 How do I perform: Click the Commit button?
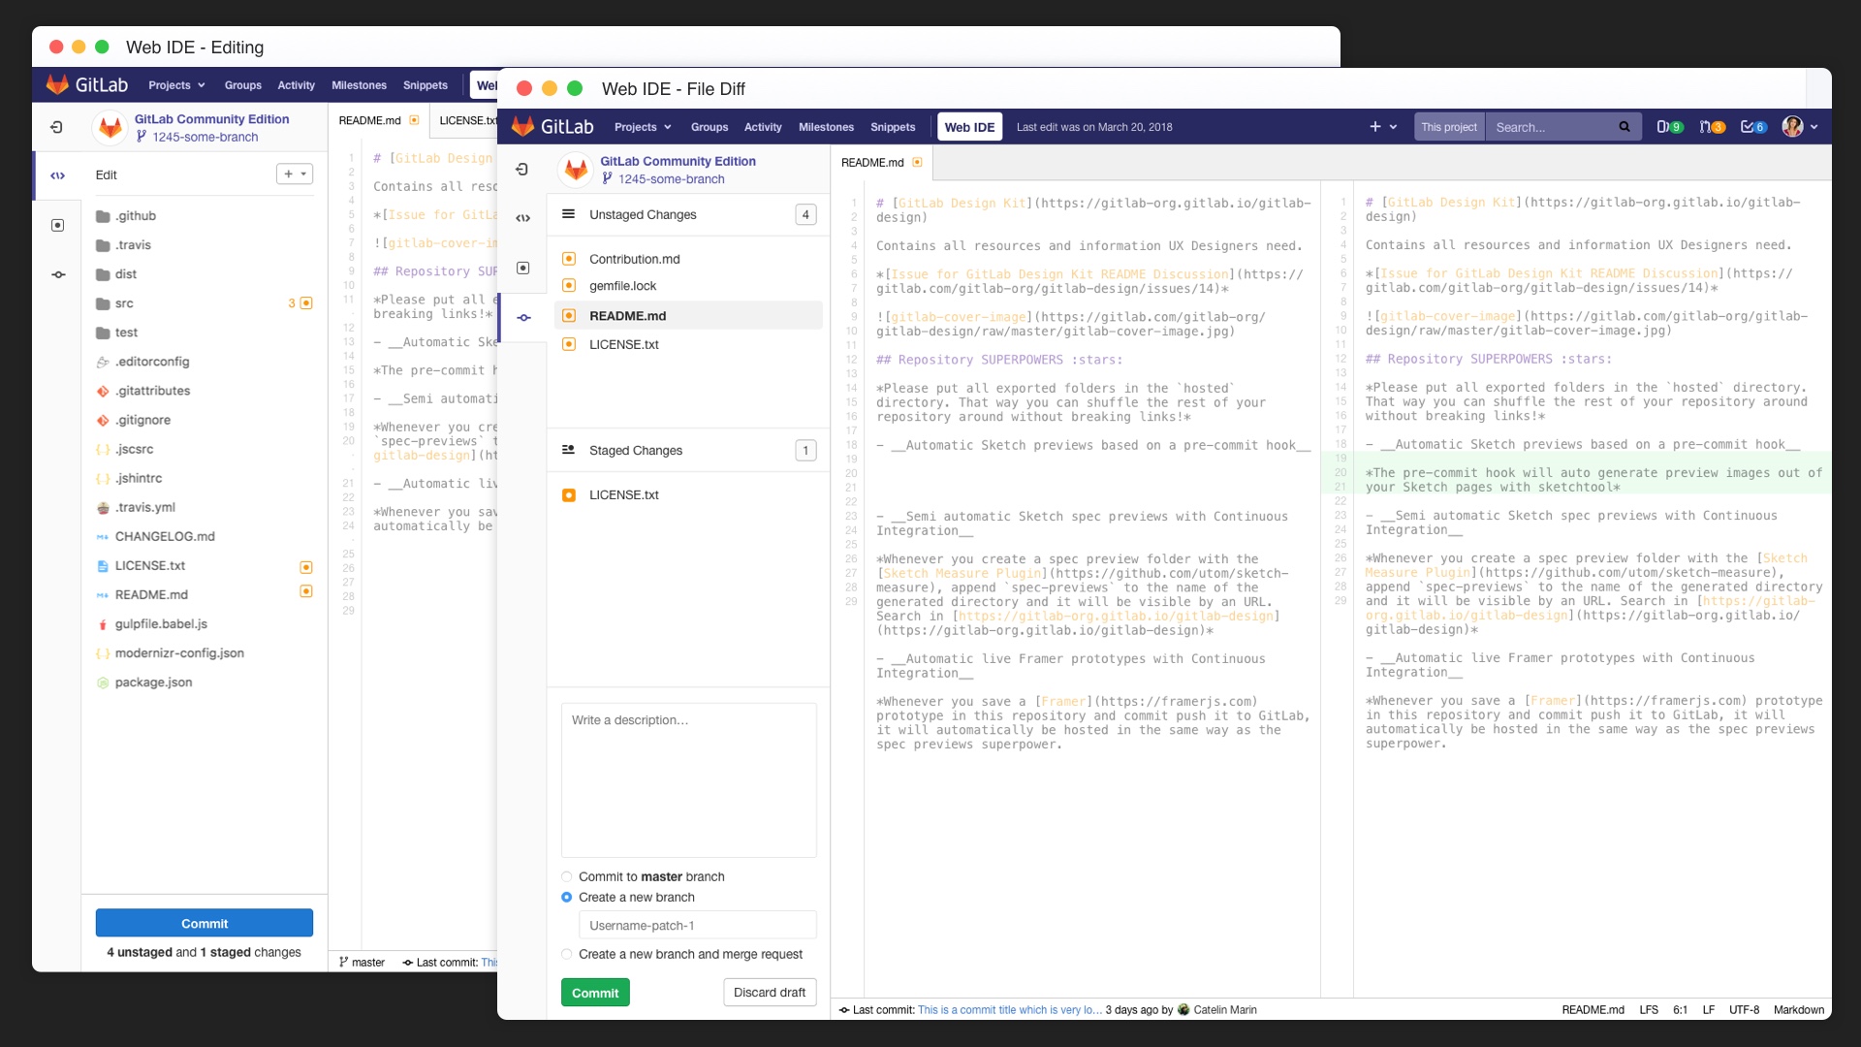click(x=595, y=992)
